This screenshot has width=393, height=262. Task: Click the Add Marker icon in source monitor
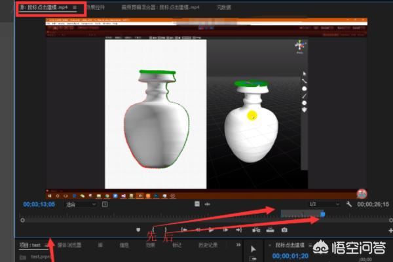(138, 230)
